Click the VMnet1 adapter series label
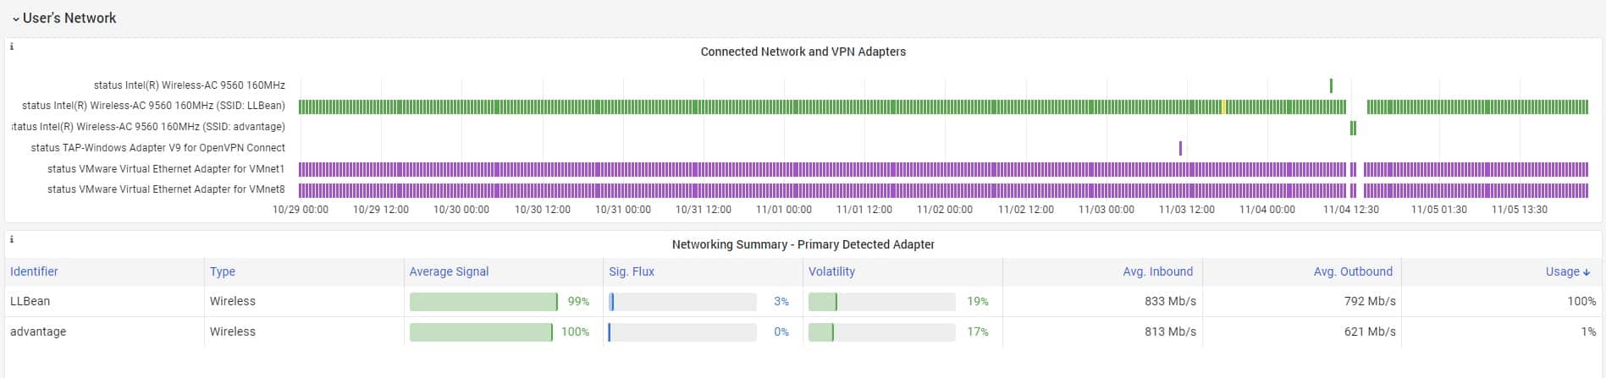 [166, 168]
